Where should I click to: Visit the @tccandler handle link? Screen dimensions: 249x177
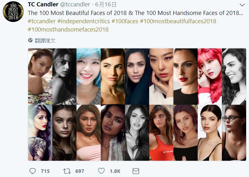coord(75,4)
